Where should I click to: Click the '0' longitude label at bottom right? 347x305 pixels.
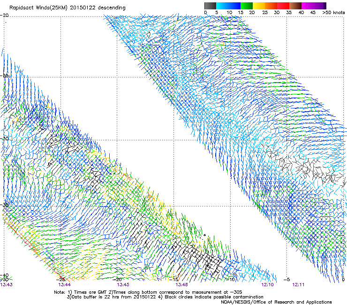click(343, 280)
